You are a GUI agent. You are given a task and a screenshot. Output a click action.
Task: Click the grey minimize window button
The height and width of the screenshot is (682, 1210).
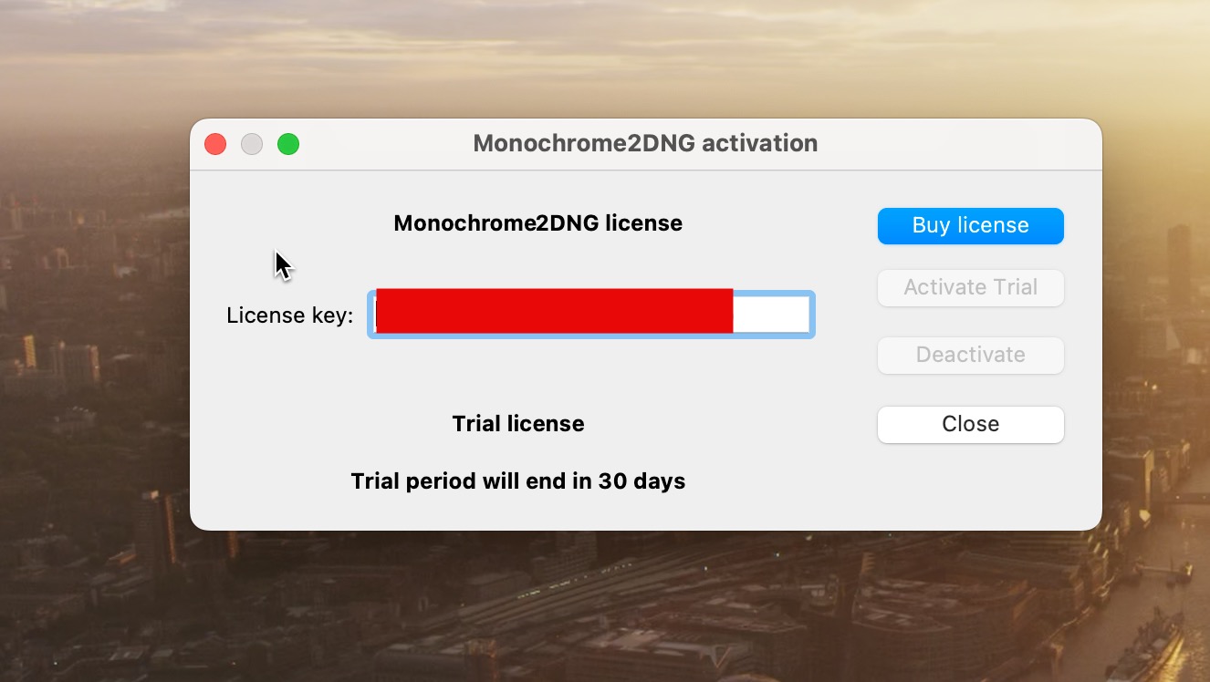[252, 144]
